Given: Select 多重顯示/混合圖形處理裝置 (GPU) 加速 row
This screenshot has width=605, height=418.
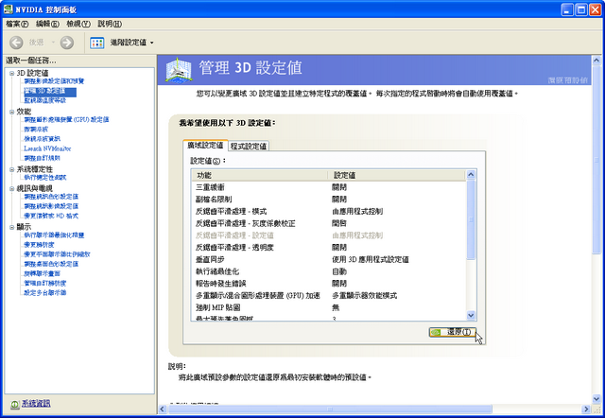Looking at the screenshot, I should tap(329, 295).
